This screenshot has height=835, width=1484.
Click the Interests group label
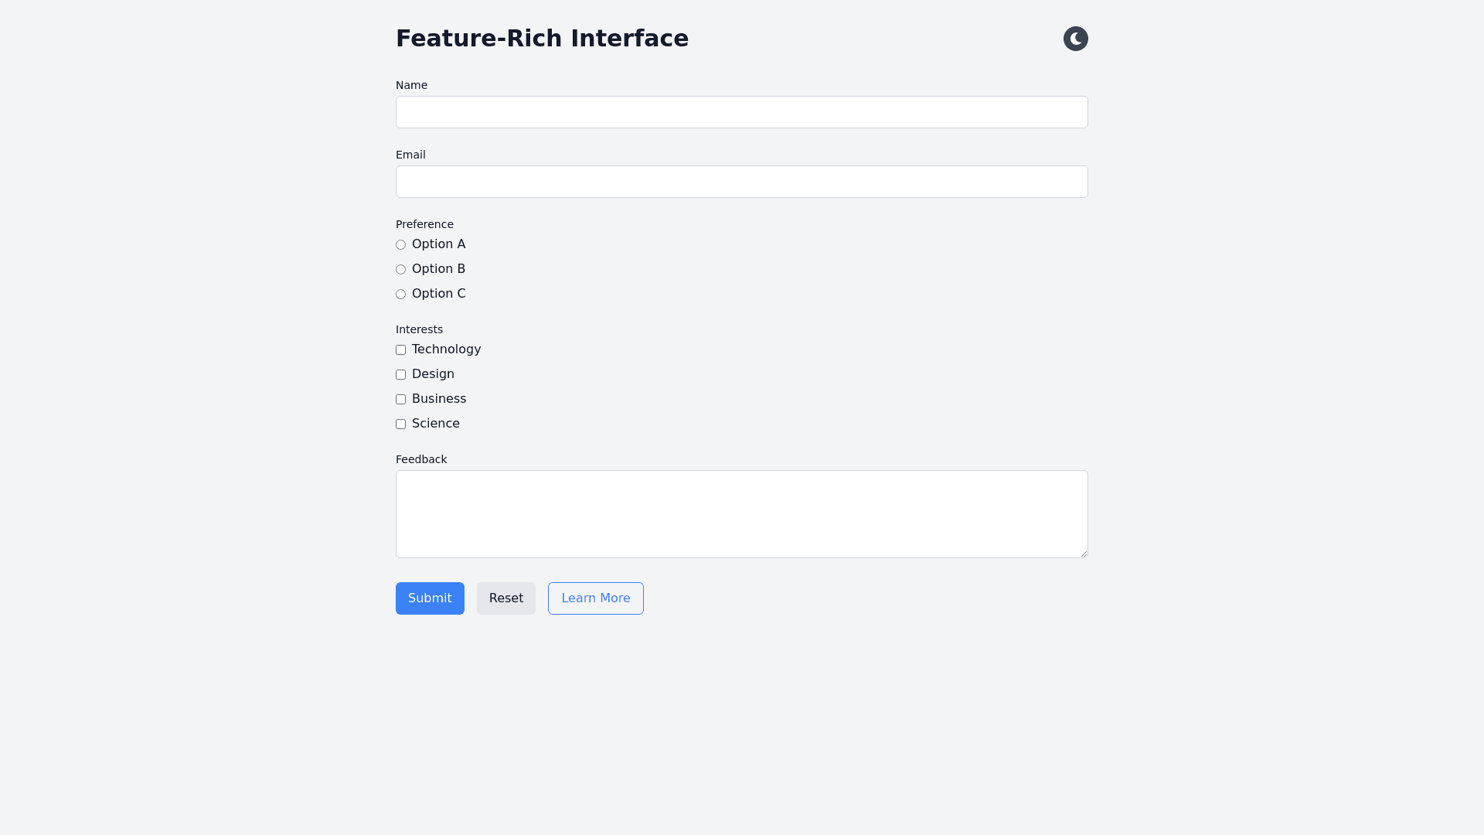419,329
